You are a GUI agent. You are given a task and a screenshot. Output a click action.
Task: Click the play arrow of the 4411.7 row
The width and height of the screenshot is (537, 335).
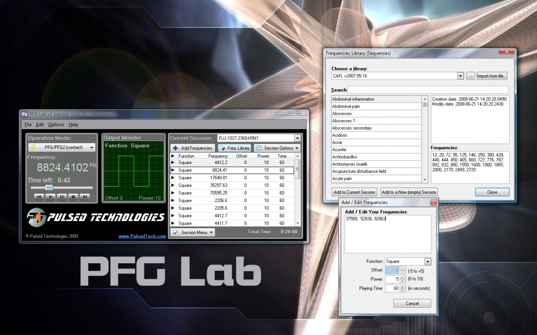[x=173, y=223]
